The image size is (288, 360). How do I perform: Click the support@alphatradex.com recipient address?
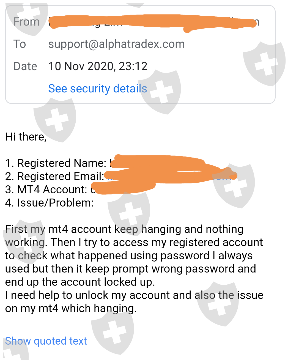(x=116, y=44)
